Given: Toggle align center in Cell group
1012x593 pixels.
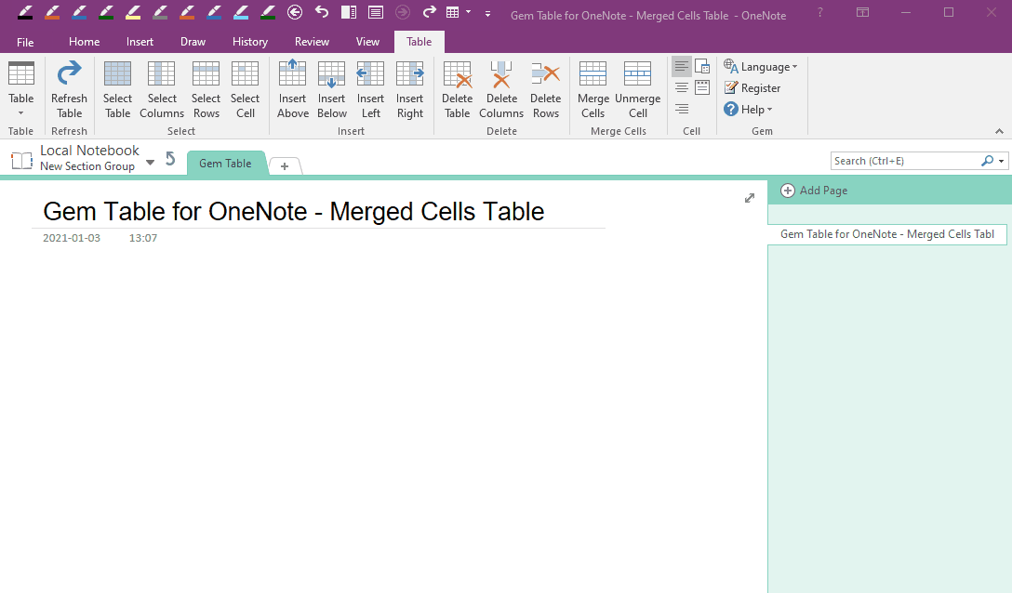Looking at the screenshot, I should coord(682,87).
